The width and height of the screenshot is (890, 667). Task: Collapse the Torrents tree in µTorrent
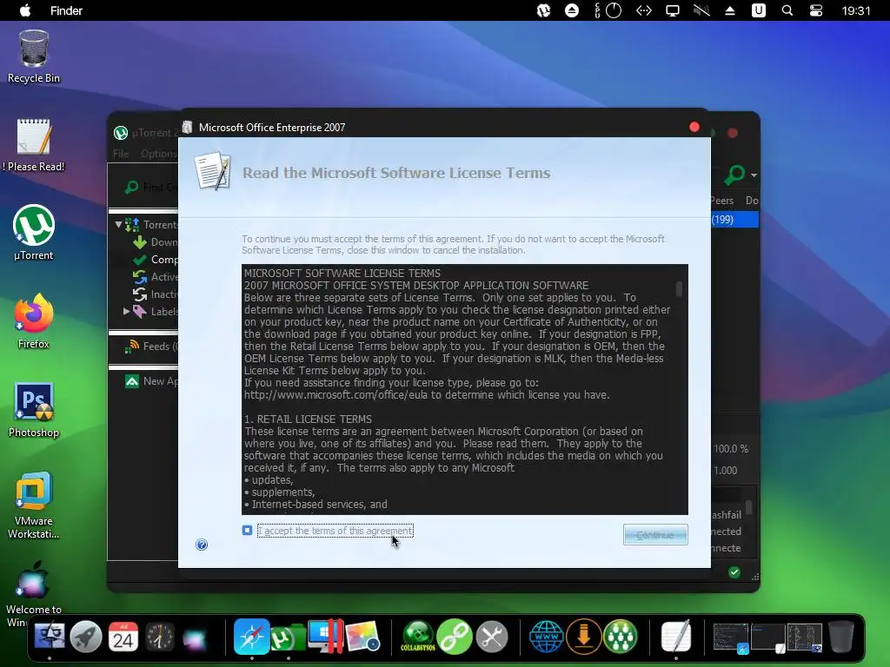tap(118, 225)
